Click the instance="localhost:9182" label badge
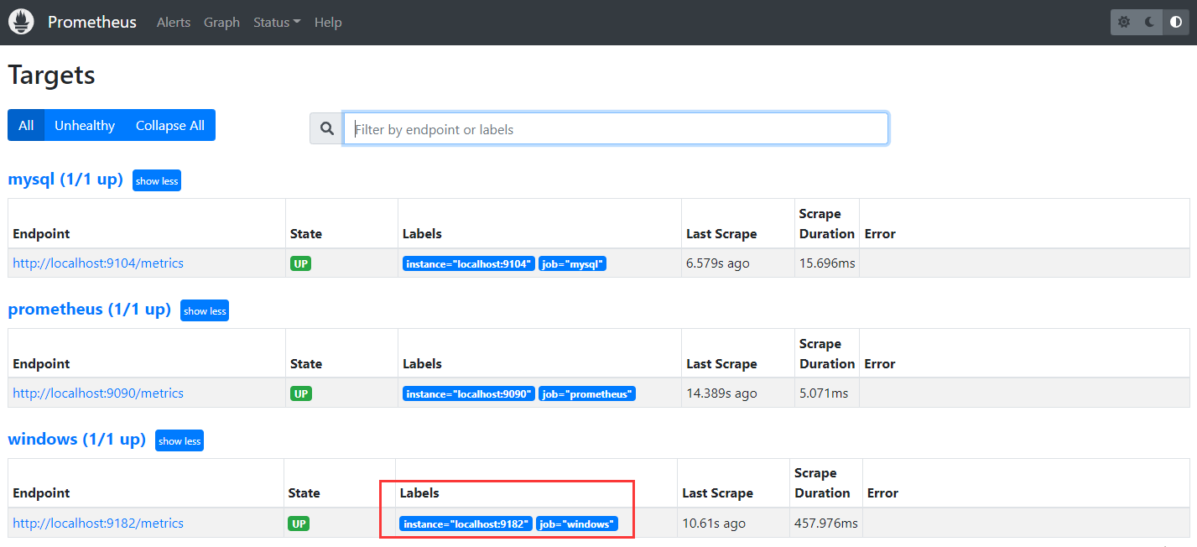The height and width of the screenshot is (547, 1197). [x=466, y=524]
